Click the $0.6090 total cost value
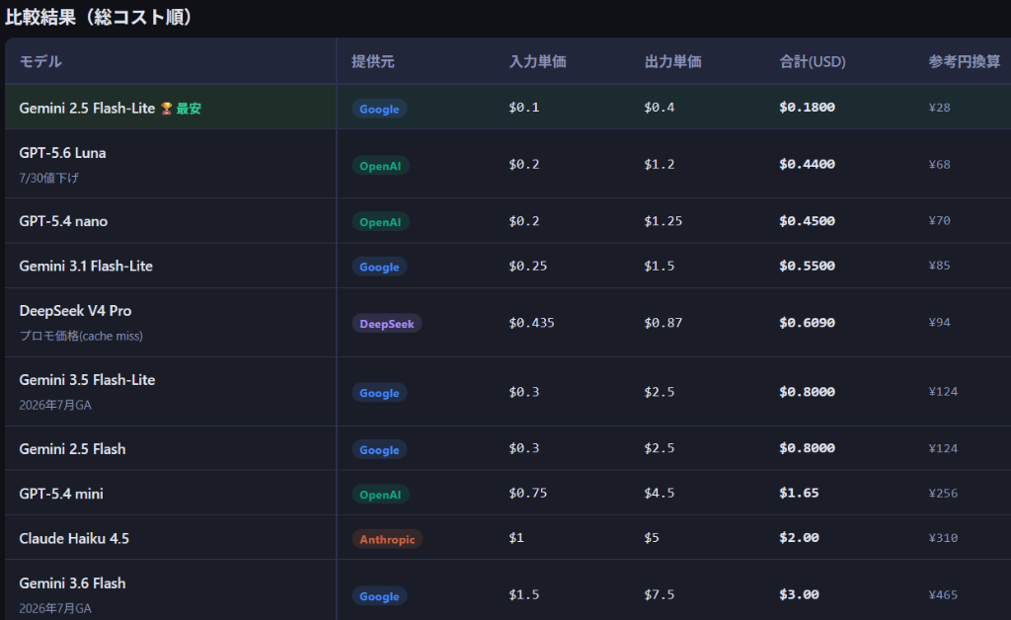This screenshot has width=1011, height=620. 807,322
